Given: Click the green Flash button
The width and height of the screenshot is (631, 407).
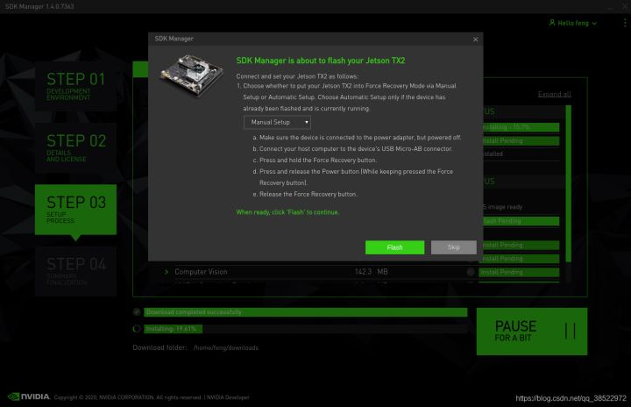Looking at the screenshot, I should click(394, 247).
